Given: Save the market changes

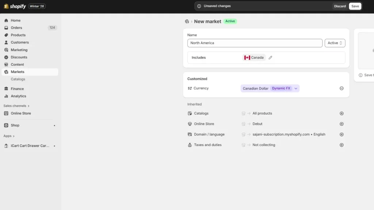Looking at the screenshot, I should coord(355,6).
